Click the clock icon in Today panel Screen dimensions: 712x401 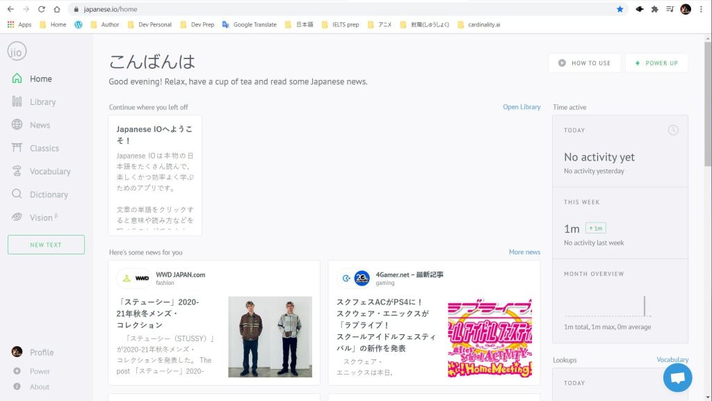(x=672, y=130)
